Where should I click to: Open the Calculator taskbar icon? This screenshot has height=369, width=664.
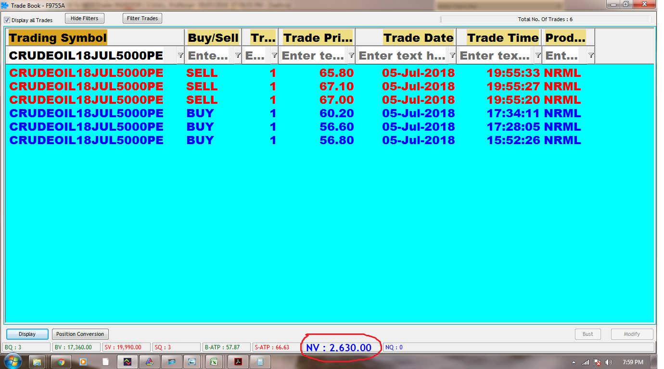(x=260, y=362)
